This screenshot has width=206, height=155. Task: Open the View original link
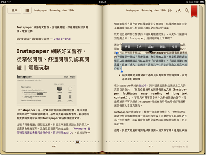pos(62,39)
